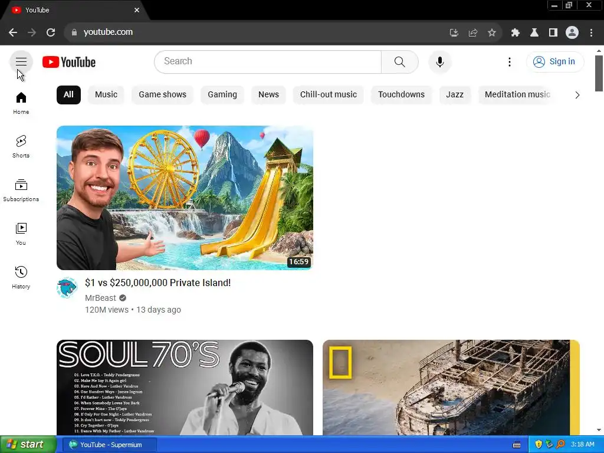Click the search magnifier button
Image resolution: width=604 pixels, height=453 pixels.
coord(399,61)
